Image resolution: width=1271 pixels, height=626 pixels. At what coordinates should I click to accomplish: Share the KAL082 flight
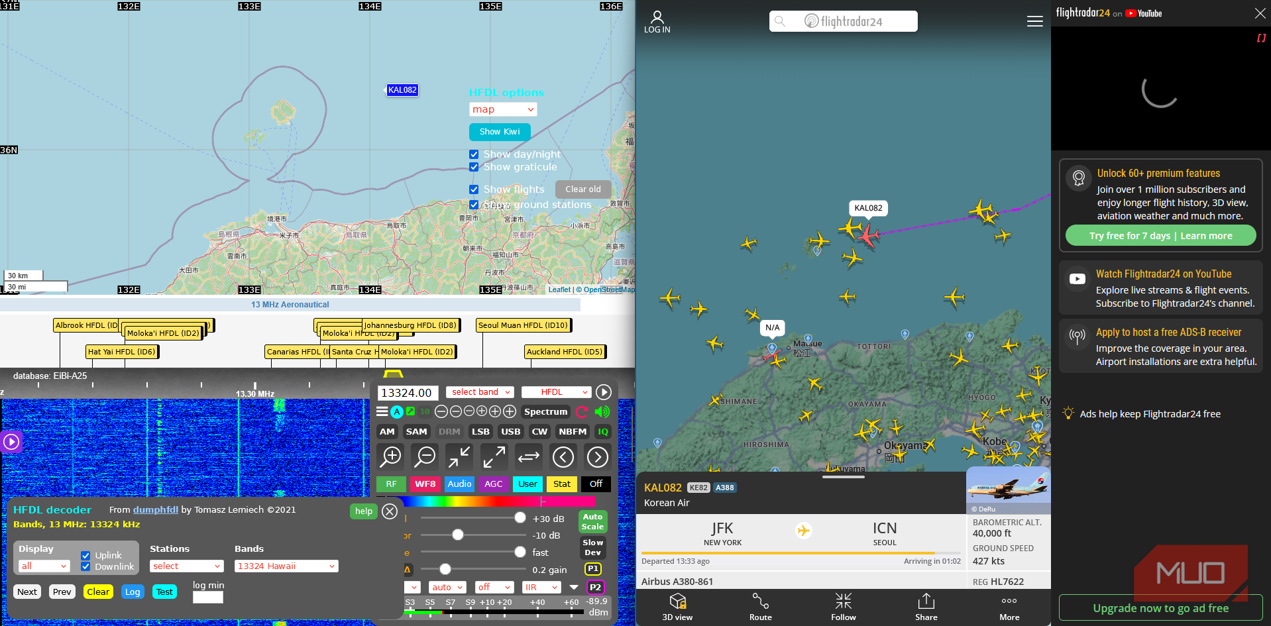(926, 607)
